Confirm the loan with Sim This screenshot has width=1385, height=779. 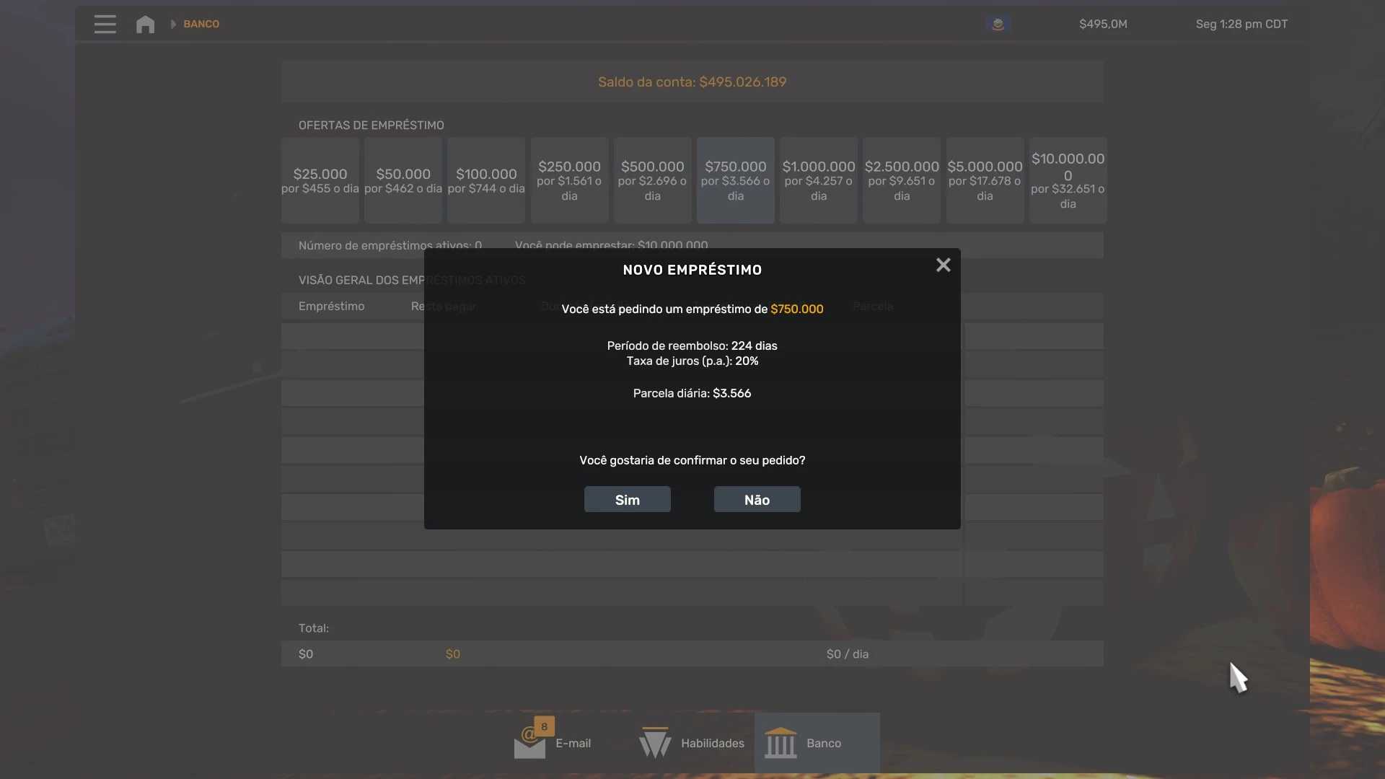click(x=627, y=500)
